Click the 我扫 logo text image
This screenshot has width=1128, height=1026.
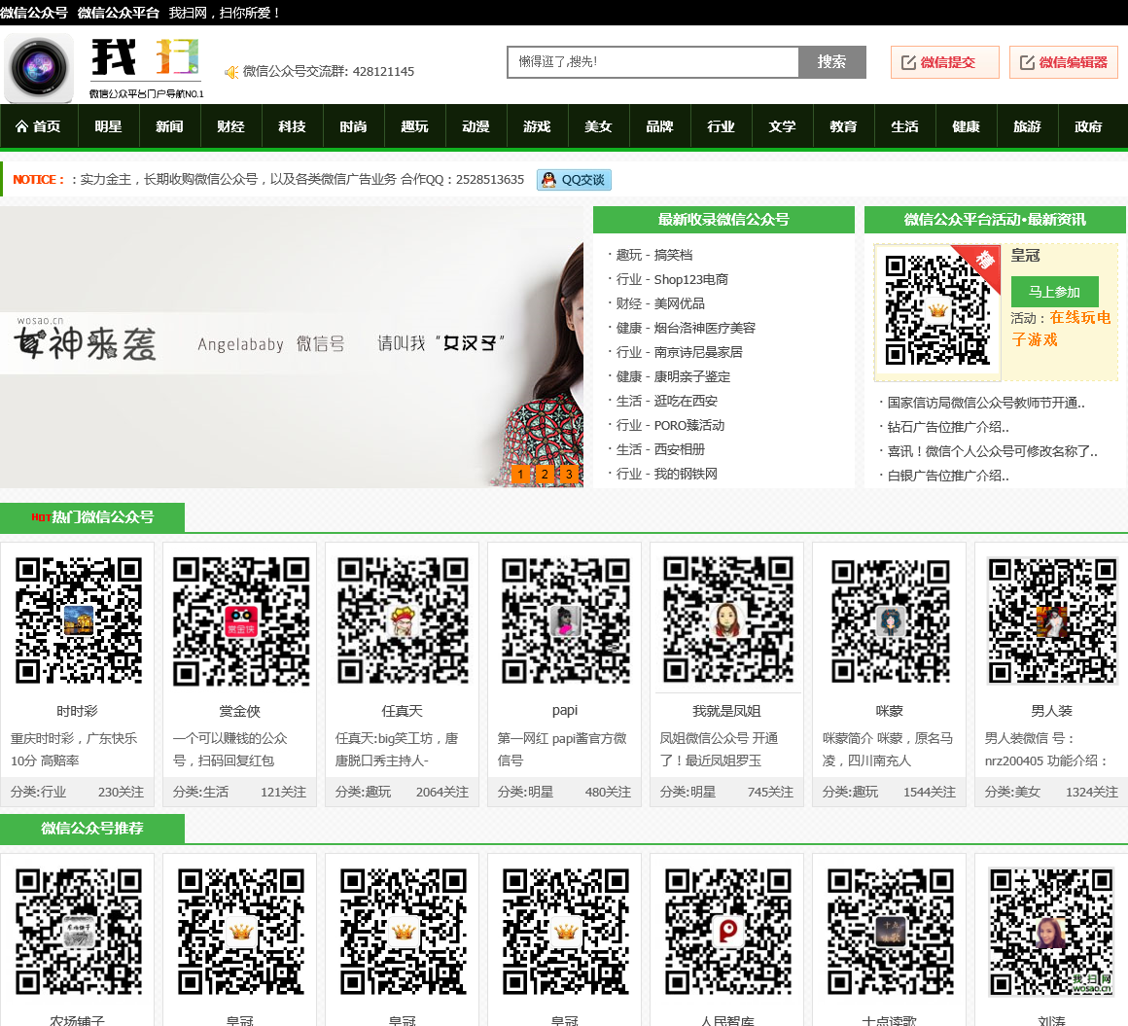(146, 68)
